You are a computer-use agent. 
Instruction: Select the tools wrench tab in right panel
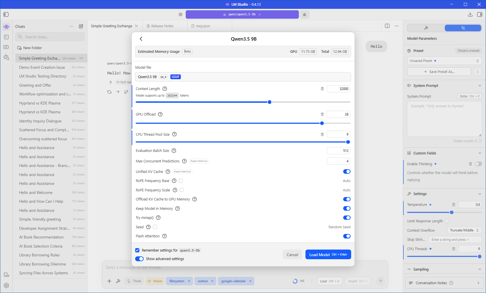[426, 28]
